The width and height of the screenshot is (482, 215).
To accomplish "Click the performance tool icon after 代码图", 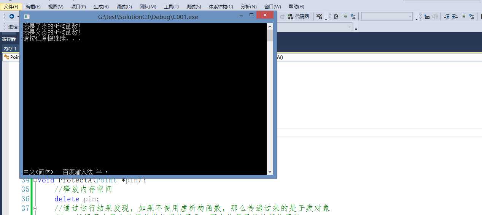I will click(x=320, y=16).
